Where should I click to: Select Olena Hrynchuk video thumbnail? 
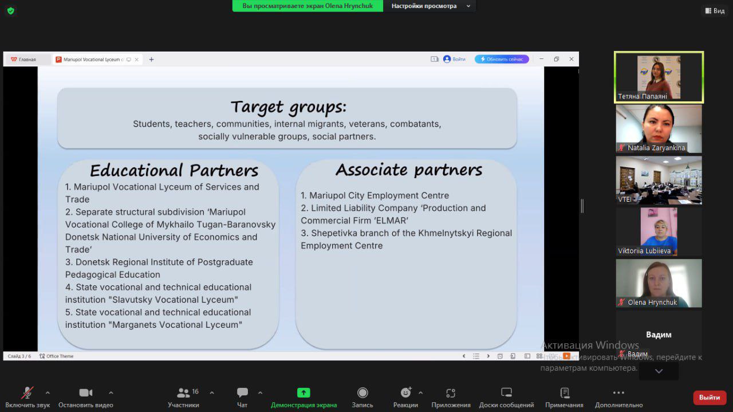click(659, 283)
